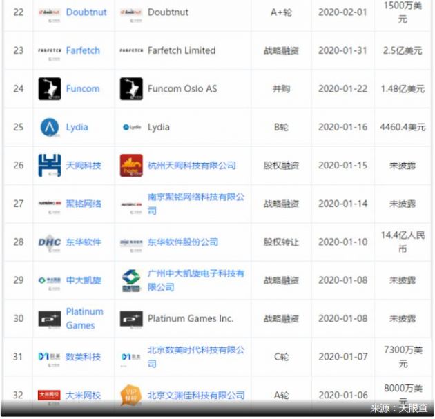Select the 1.48亿美元 amount cell
435x419 pixels.
tap(403, 89)
